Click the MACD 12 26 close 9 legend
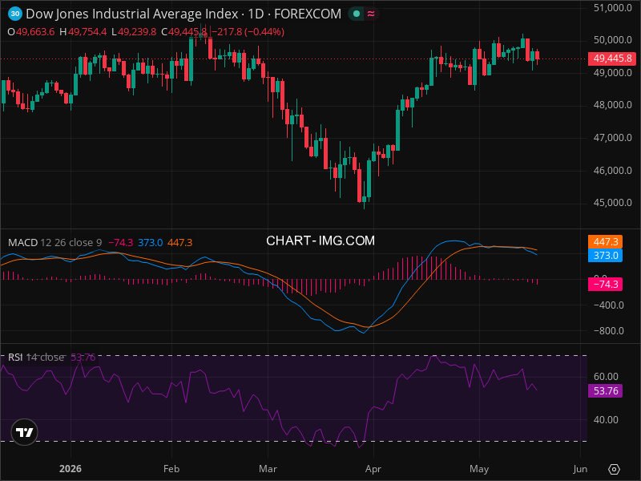This screenshot has width=641, height=481. pos(54,243)
